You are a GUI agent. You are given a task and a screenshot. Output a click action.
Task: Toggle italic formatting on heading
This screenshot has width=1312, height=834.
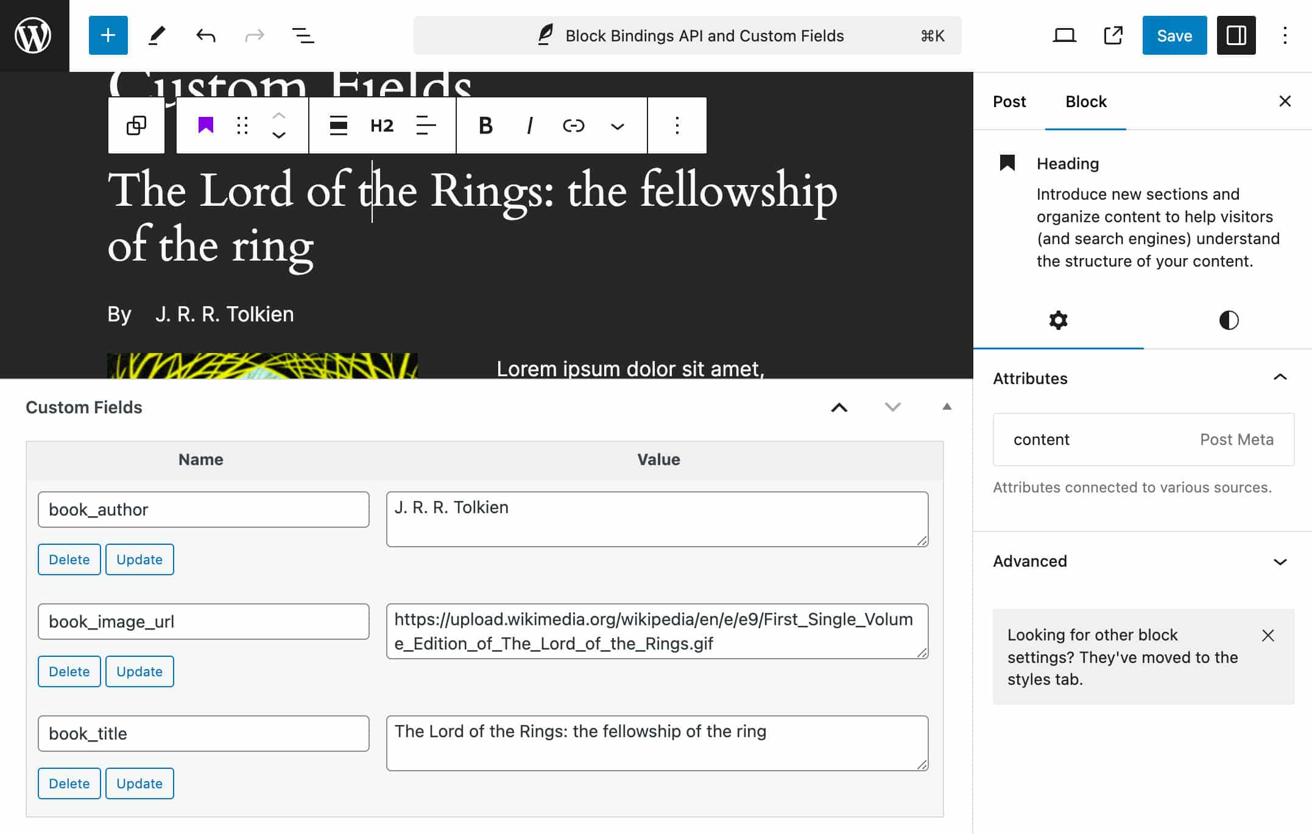tap(529, 125)
